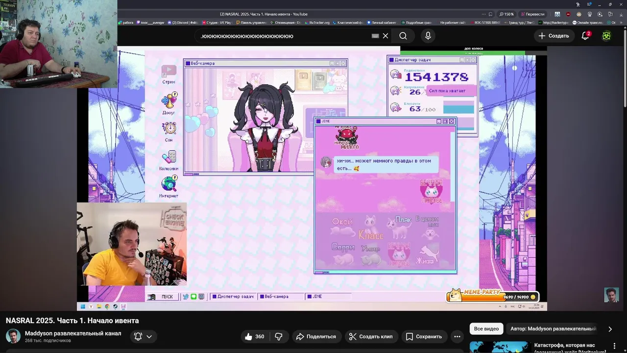Click the monitor icon in game taskbar
Image resolution: width=627 pixels, height=353 pixels.
pos(201,297)
